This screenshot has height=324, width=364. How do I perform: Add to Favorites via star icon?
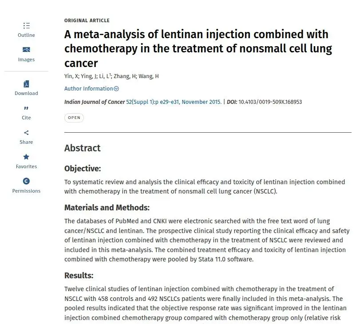pyautogui.click(x=26, y=157)
